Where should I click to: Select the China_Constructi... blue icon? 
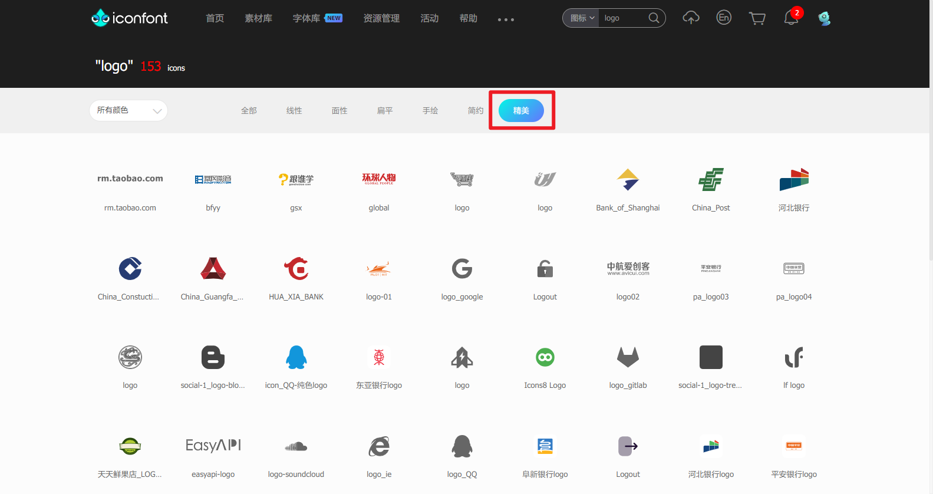(x=130, y=268)
